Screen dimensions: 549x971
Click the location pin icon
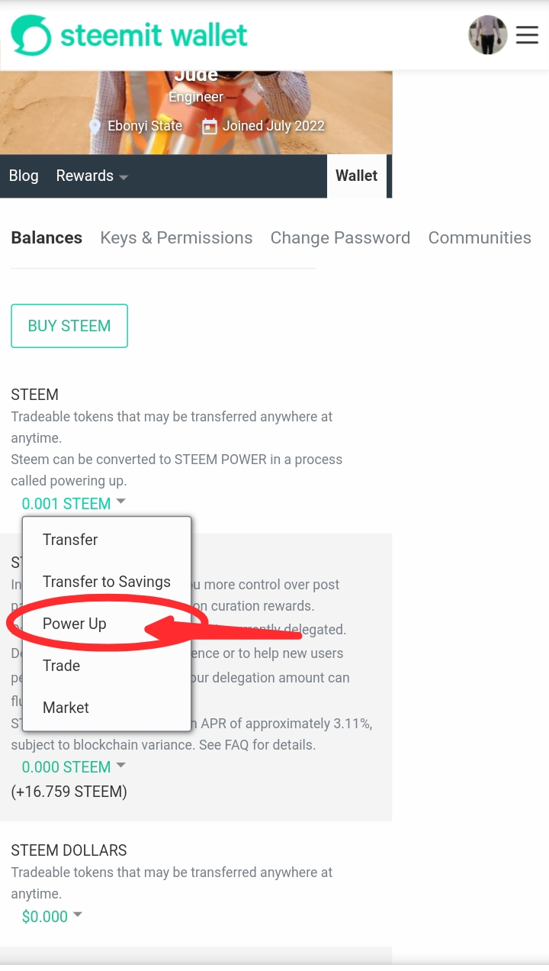coord(95,127)
